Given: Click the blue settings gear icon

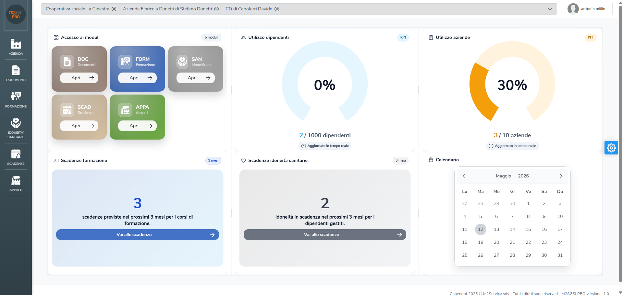Looking at the screenshot, I should click(611, 148).
